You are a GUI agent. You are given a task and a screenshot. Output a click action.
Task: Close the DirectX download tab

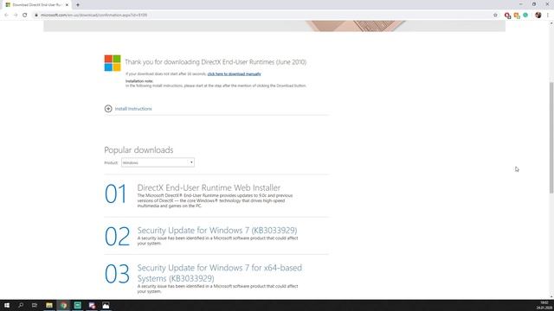click(67, 5)
